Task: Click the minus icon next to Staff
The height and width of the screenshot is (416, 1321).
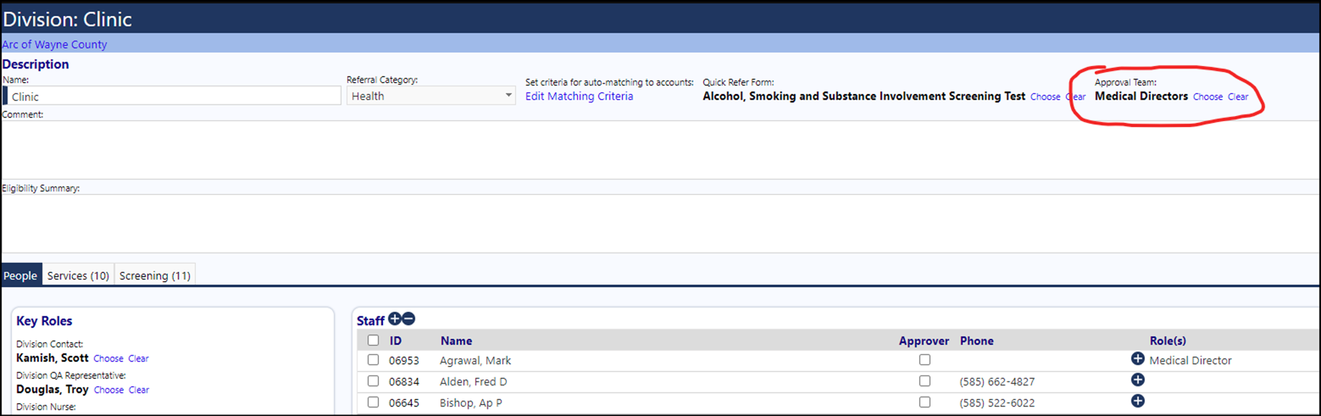Action: pyautogui.click(x=409, y=319)
